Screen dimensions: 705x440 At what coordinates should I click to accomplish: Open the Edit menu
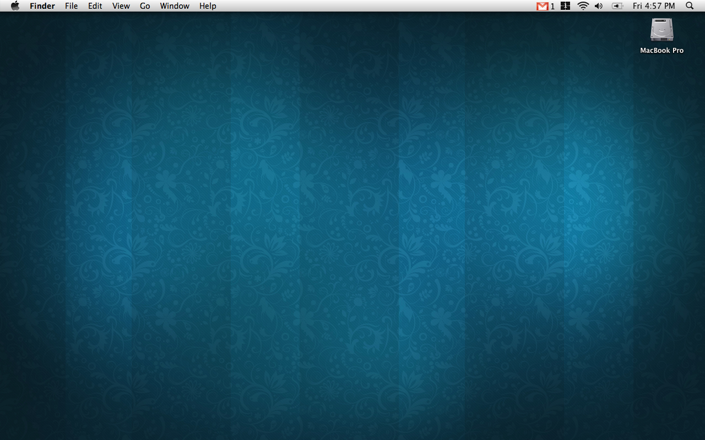[95, 6]
